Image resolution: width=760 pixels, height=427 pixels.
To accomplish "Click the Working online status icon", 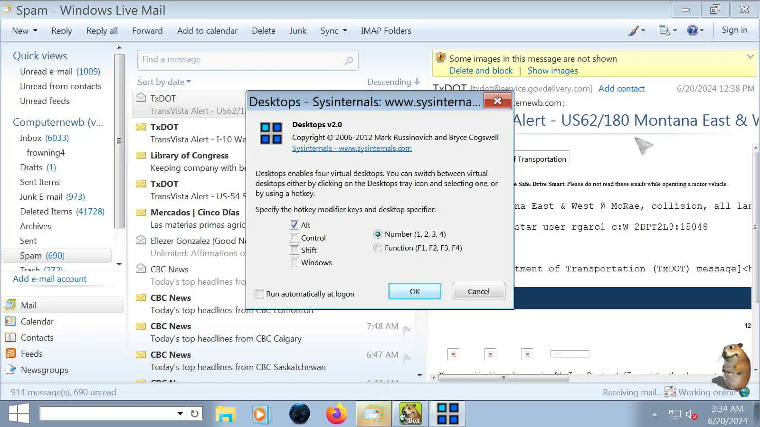I will point(745,392).
